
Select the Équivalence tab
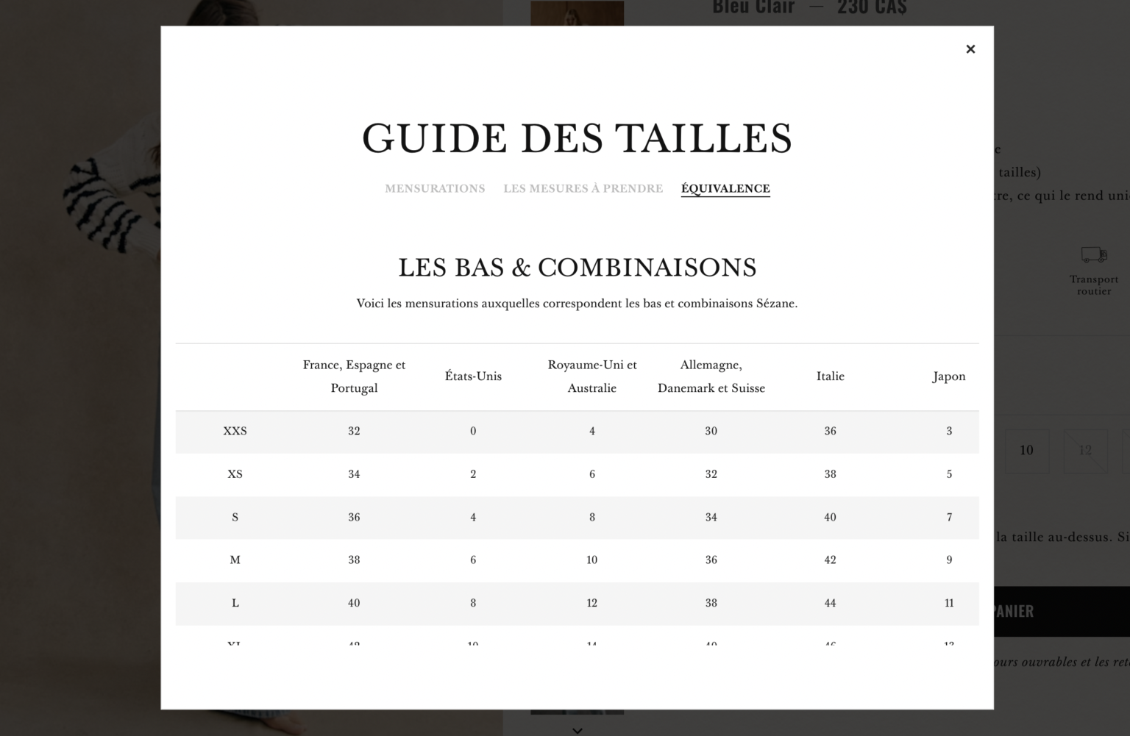coord(725,189)
